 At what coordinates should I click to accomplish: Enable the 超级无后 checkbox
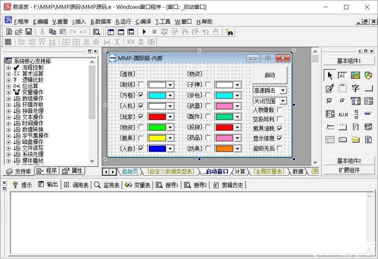click(279, 148)
